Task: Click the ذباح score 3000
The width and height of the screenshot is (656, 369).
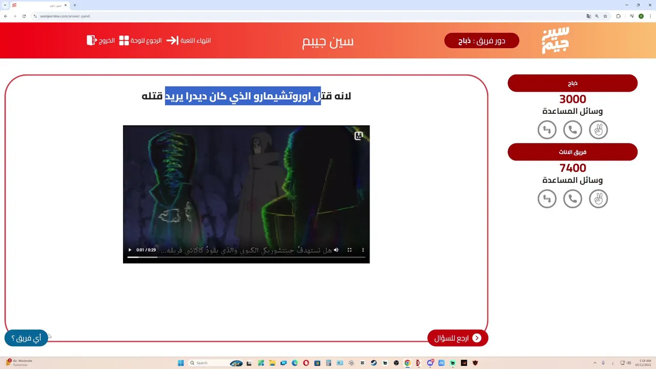Action: click(x=572, y=99)
